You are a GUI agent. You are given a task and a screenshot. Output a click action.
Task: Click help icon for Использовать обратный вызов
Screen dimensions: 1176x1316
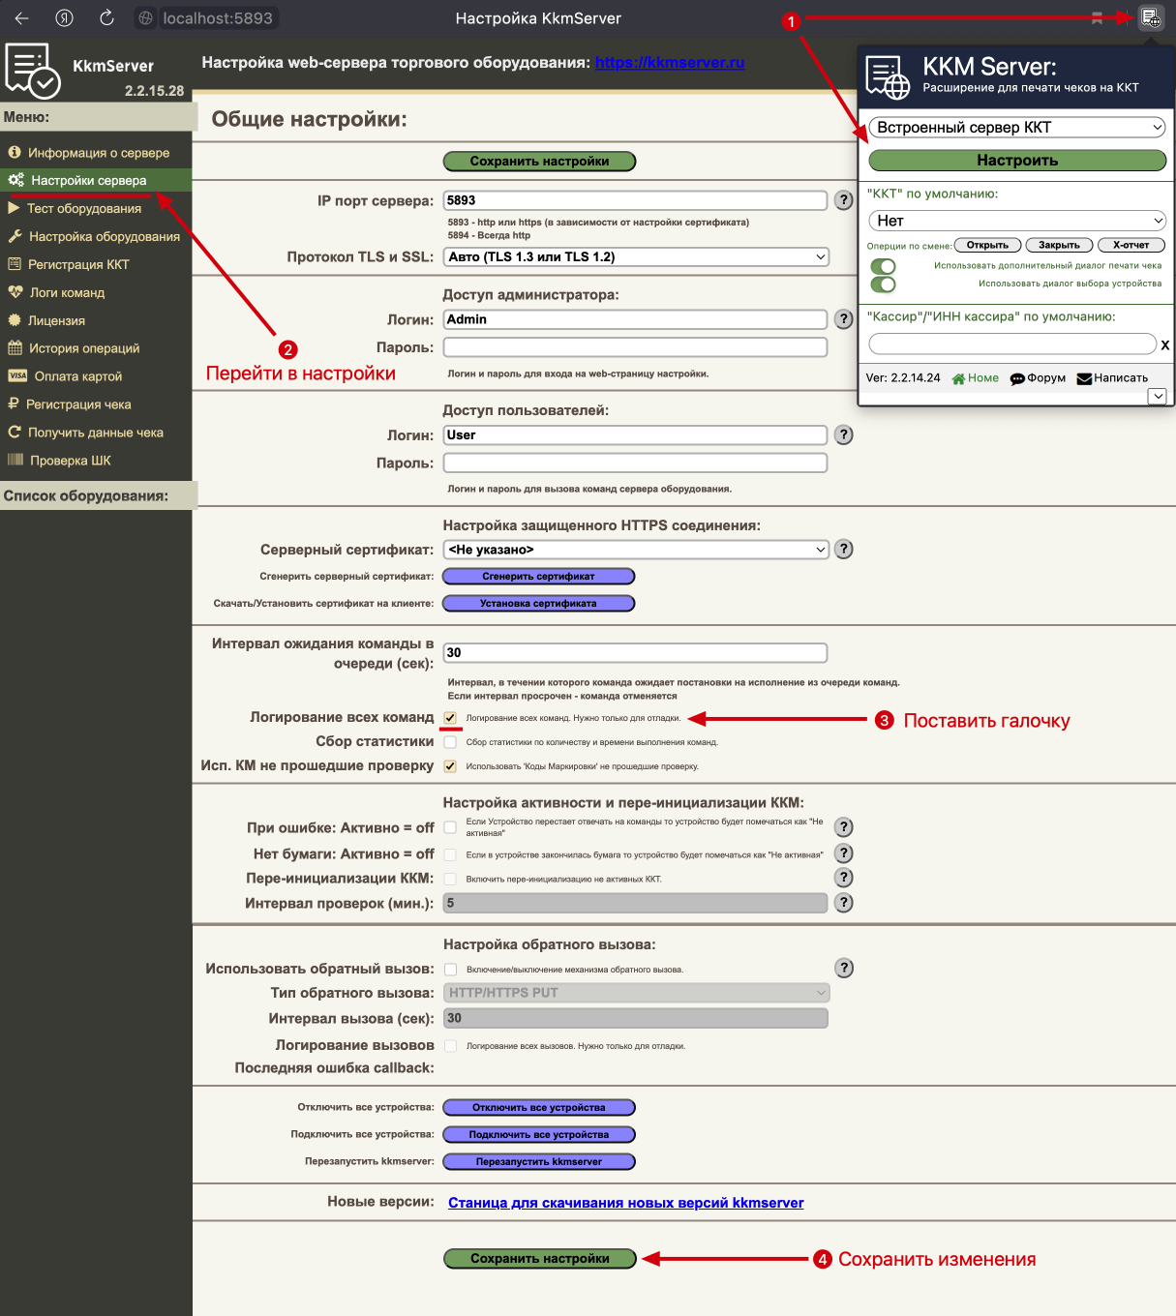tap(844, 969)
